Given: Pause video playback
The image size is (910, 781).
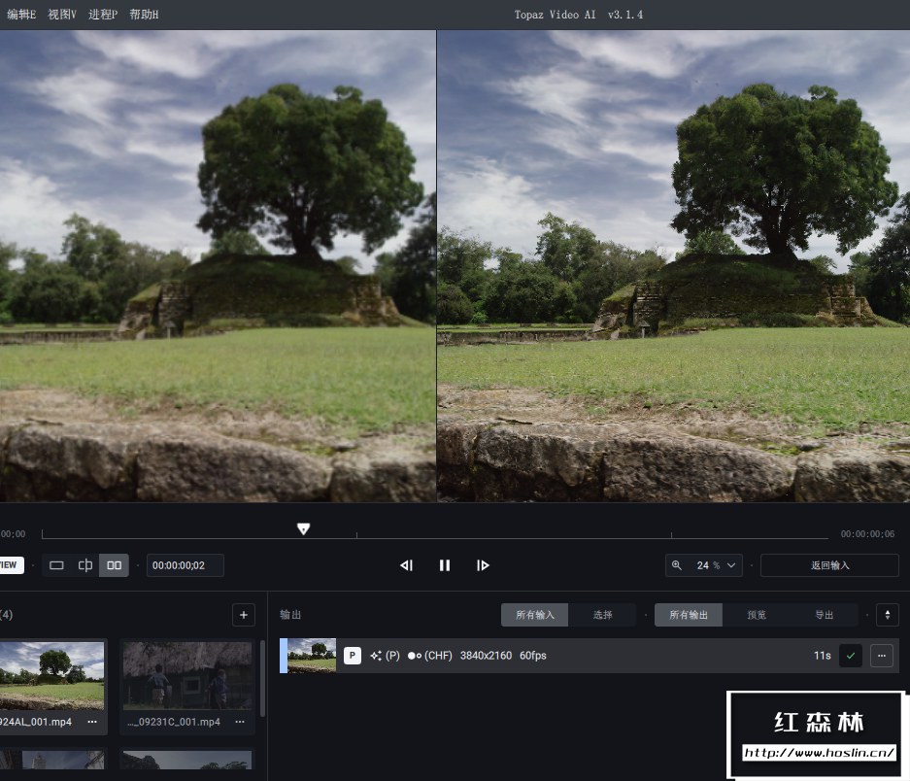Looking at the screenshot, I should 445,565.
